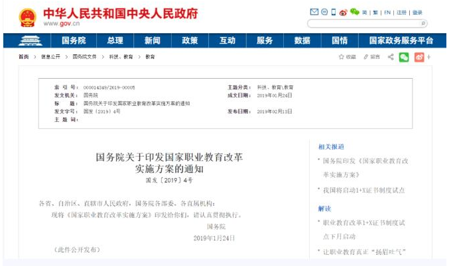Viewport: 457px width, 266px height.
Task: Open the 服务 navigation tab
Action: (x=265, y=40)
